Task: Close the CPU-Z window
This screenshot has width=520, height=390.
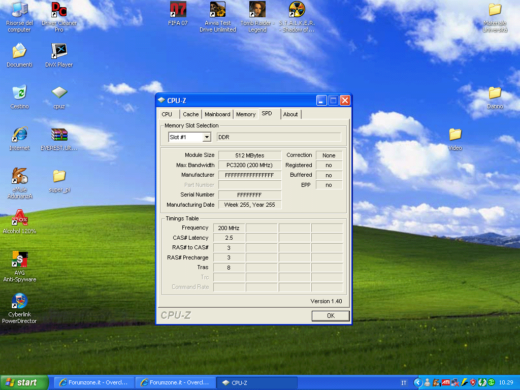Action: pos(345,101)
